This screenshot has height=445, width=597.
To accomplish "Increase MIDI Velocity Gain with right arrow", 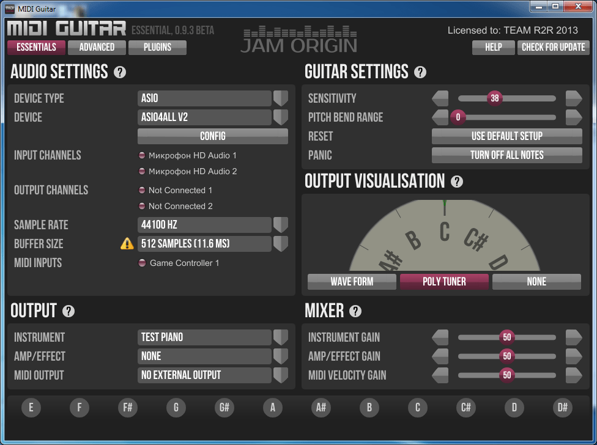I will (x=574, y=375).
